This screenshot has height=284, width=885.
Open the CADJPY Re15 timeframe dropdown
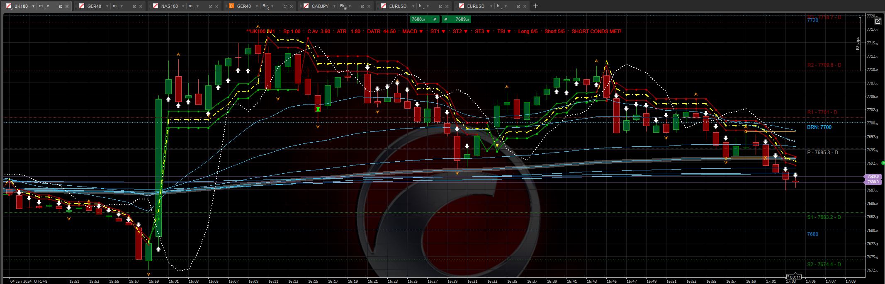pos(350,7)
